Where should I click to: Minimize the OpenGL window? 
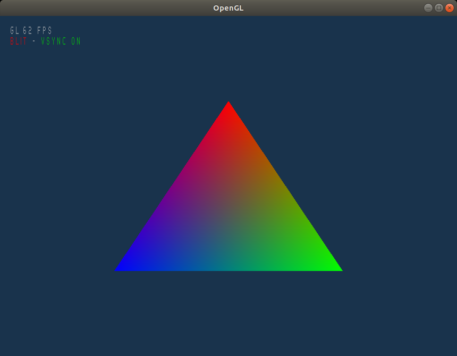[x=428, y=8]
